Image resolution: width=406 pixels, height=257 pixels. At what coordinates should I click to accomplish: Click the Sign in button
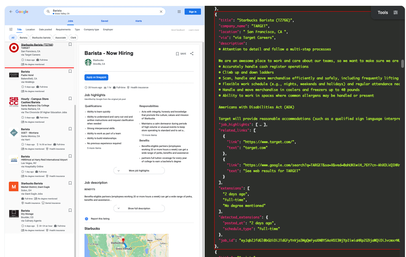[192, 11]
